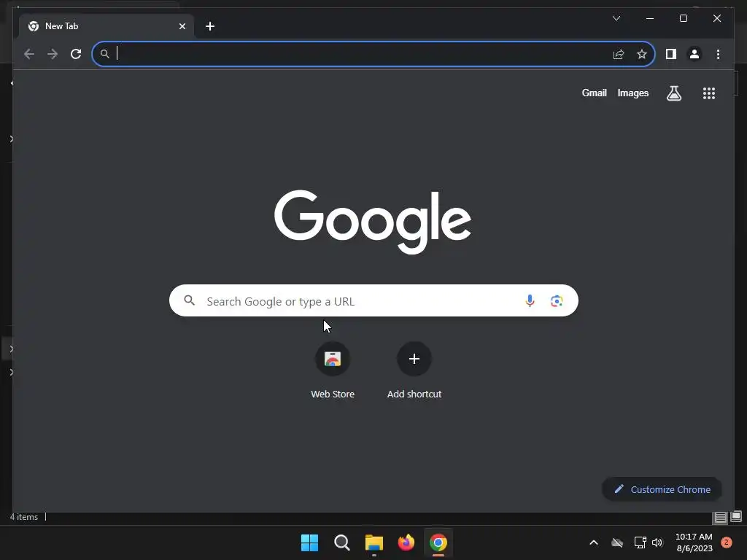The width and height of the screenshot is (747, 560).
Task: Bookmark this tab with the star icon
Action: [x=642, y=54]
